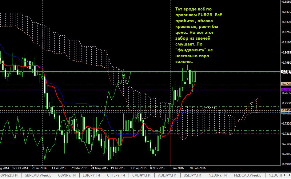Click the 0.8055 value on price scale
Image resolution: width=291 pixels, height=179 pixels.
[287, 53]
